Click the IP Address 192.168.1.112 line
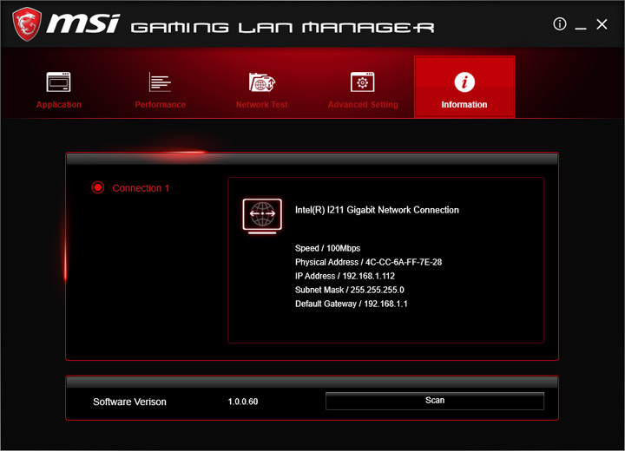 345,276
